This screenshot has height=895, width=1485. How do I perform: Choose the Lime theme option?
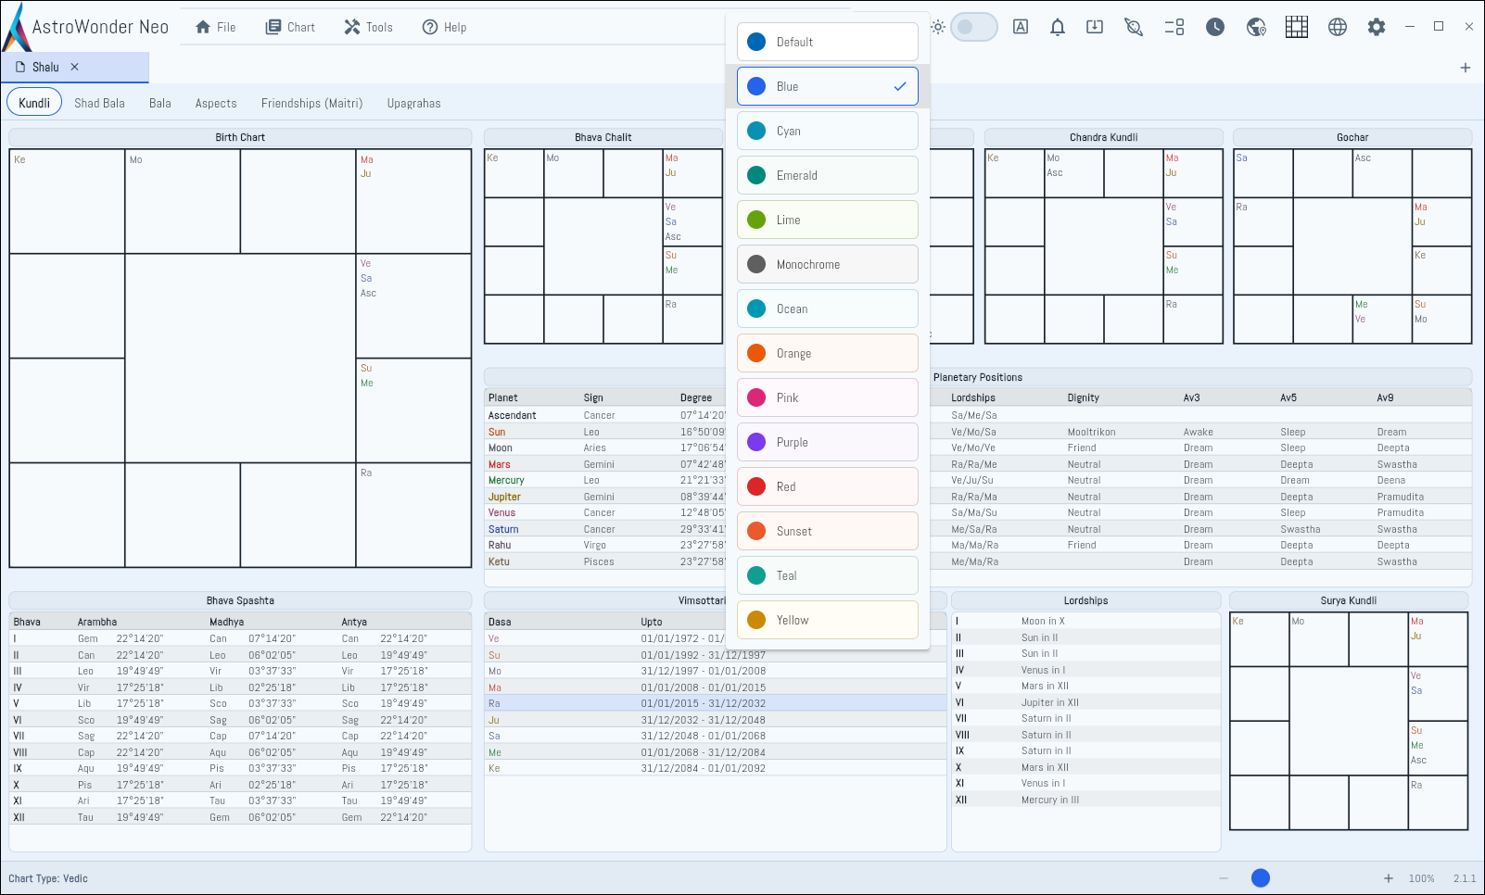(x=828, y=220)
